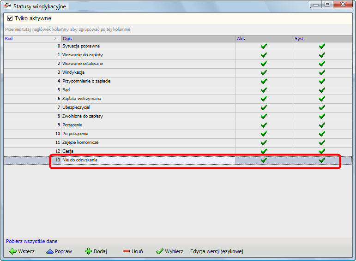Viewport: 356px width, 261px height.
Task: Click Akt. checkmark for Sytuacja poprawna
Action: pyautogui.click(x=264, y=46)
